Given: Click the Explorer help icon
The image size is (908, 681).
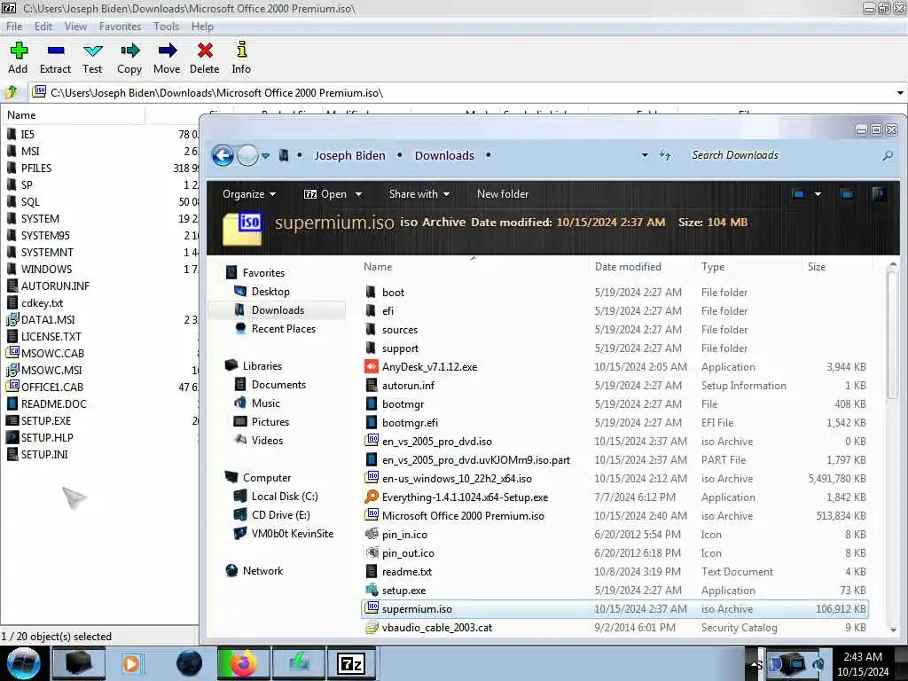Looking at the screenshot, I should (x=879, y=194).
